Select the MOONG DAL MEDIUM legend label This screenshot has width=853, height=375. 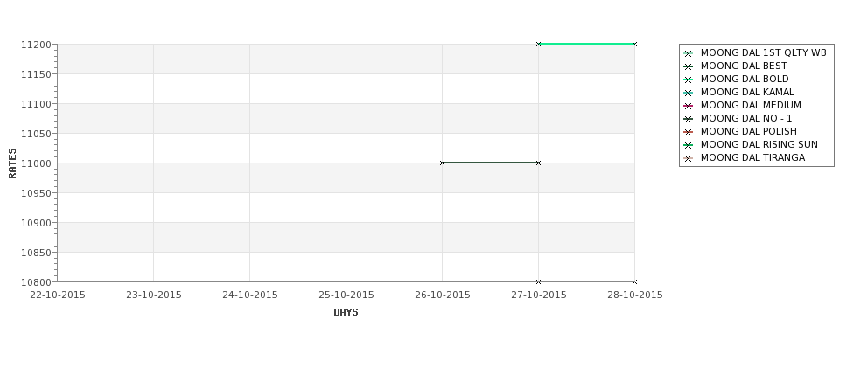(x=751, y=105)
